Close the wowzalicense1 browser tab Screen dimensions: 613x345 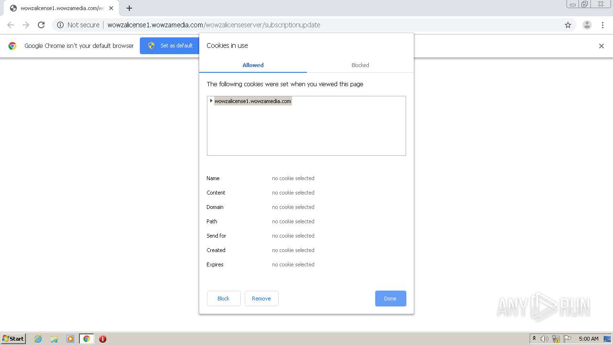click(x=111, y=8)
